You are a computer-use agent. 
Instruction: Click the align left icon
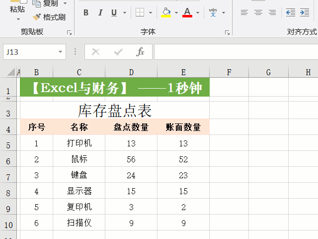click(x=244, y=12)
